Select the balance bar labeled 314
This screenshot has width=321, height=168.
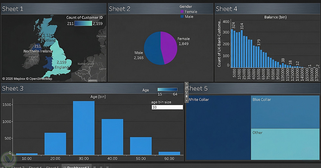pyautogui.click(x=242, y=49)
